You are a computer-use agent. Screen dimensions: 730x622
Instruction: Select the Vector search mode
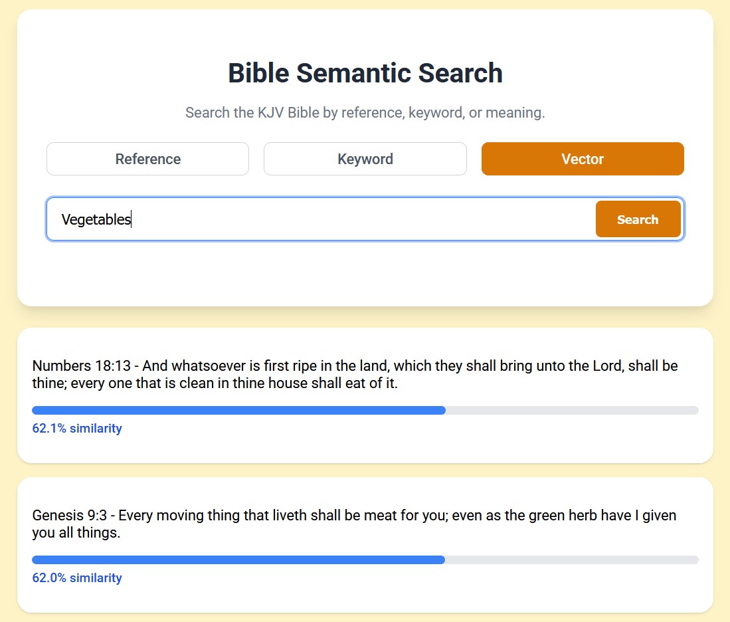pyautogui.click(x=582, y=159)
